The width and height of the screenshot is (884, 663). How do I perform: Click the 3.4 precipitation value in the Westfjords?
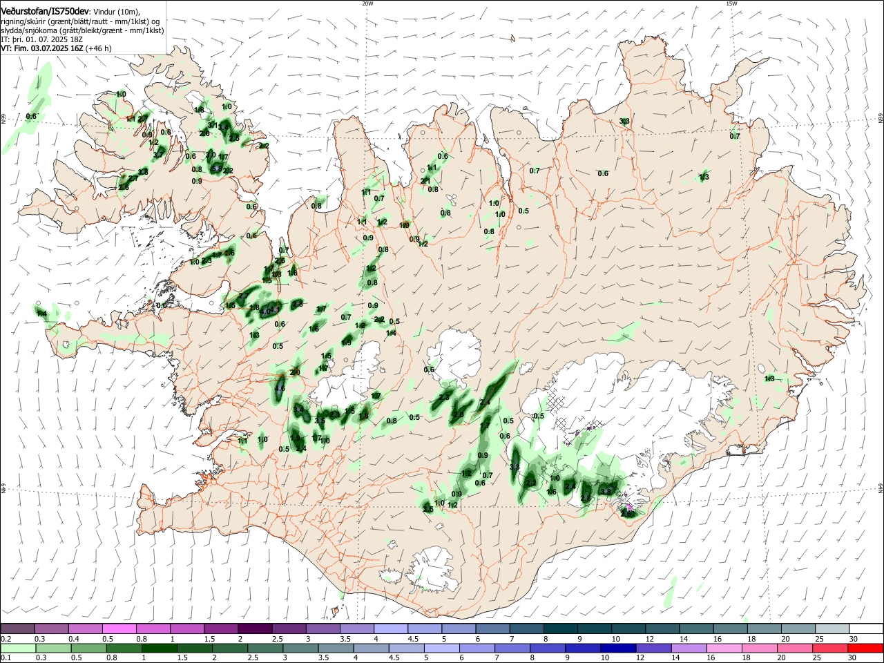pos(223,127)
